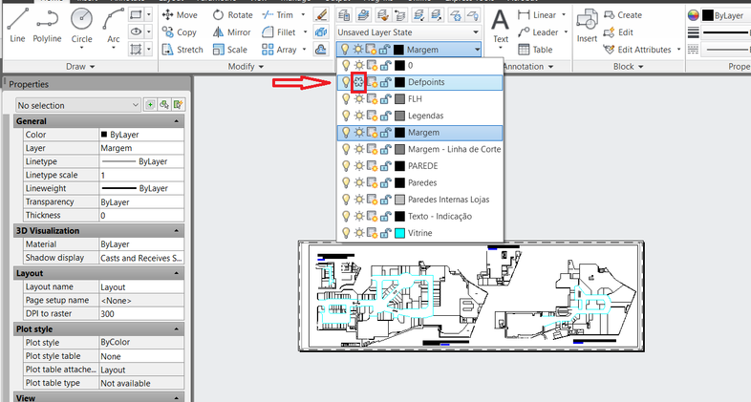Activate the Rotate command
This screenshot has height=402, width=751.
[x=232, y=15]
